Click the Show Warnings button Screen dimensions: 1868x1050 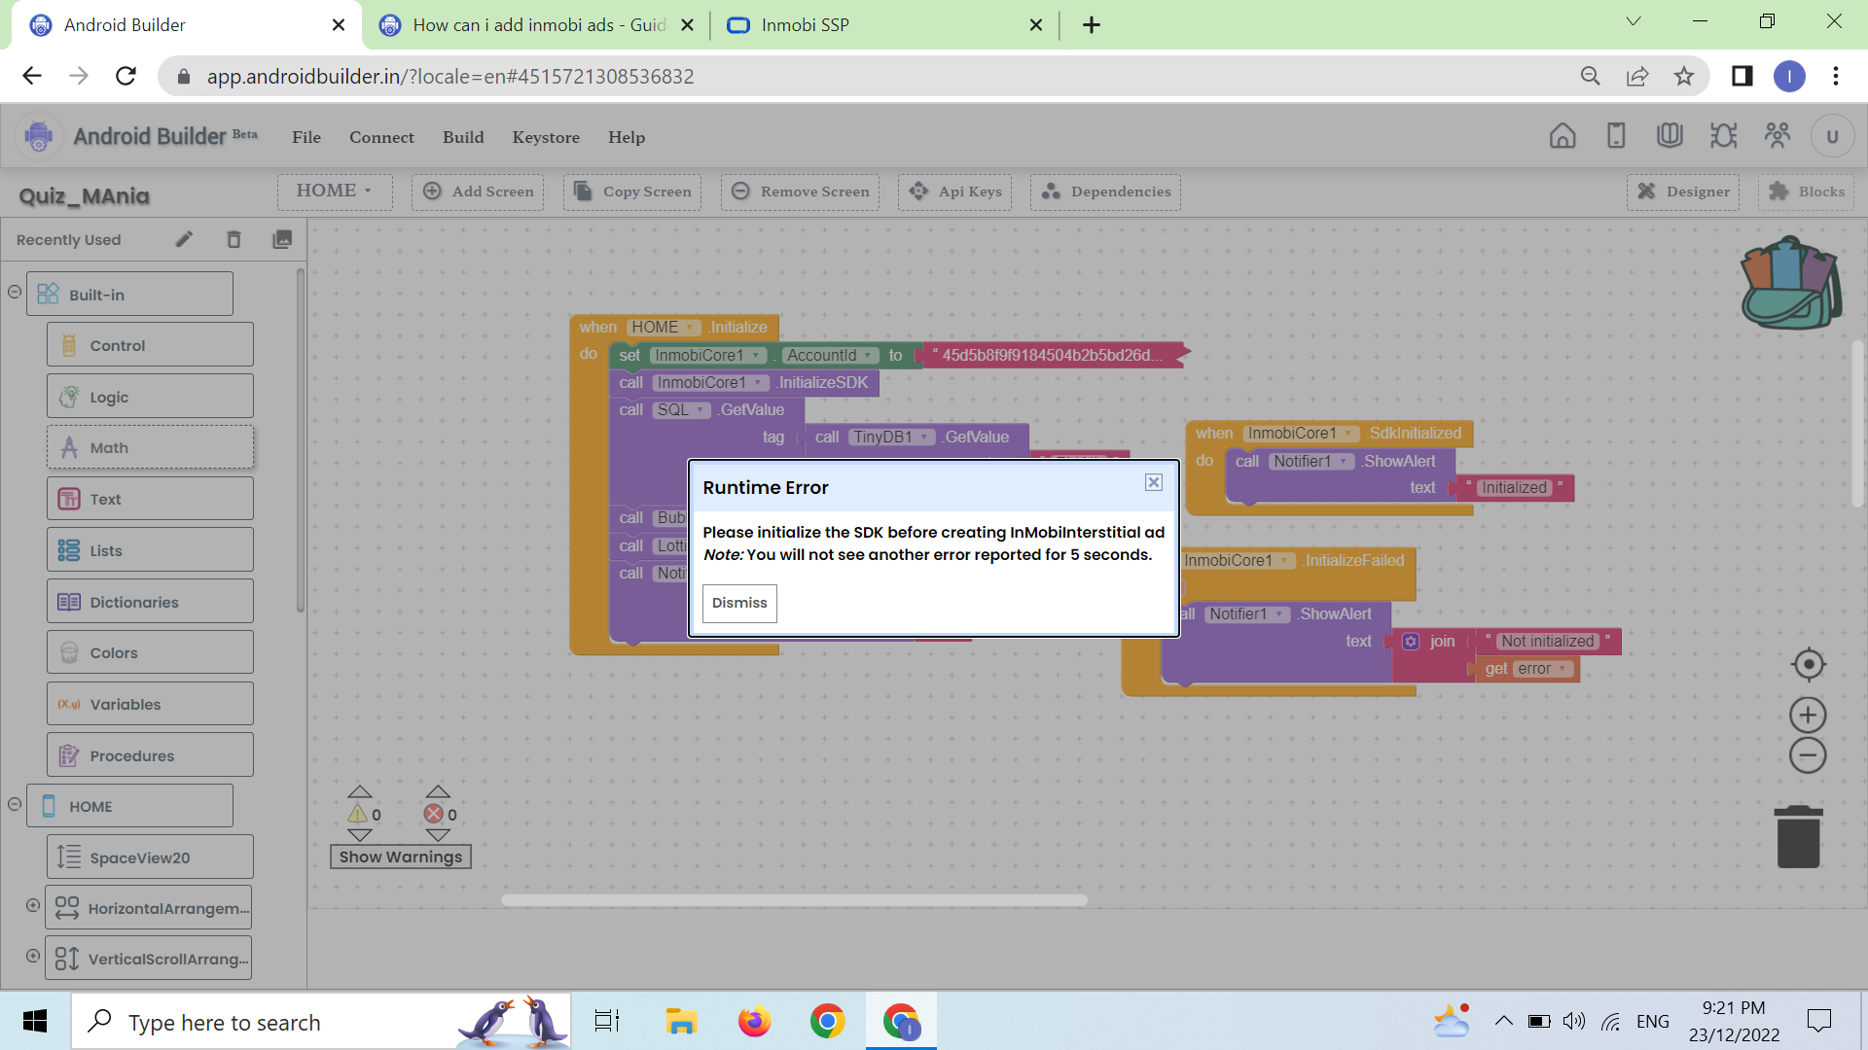click(401, 857)
